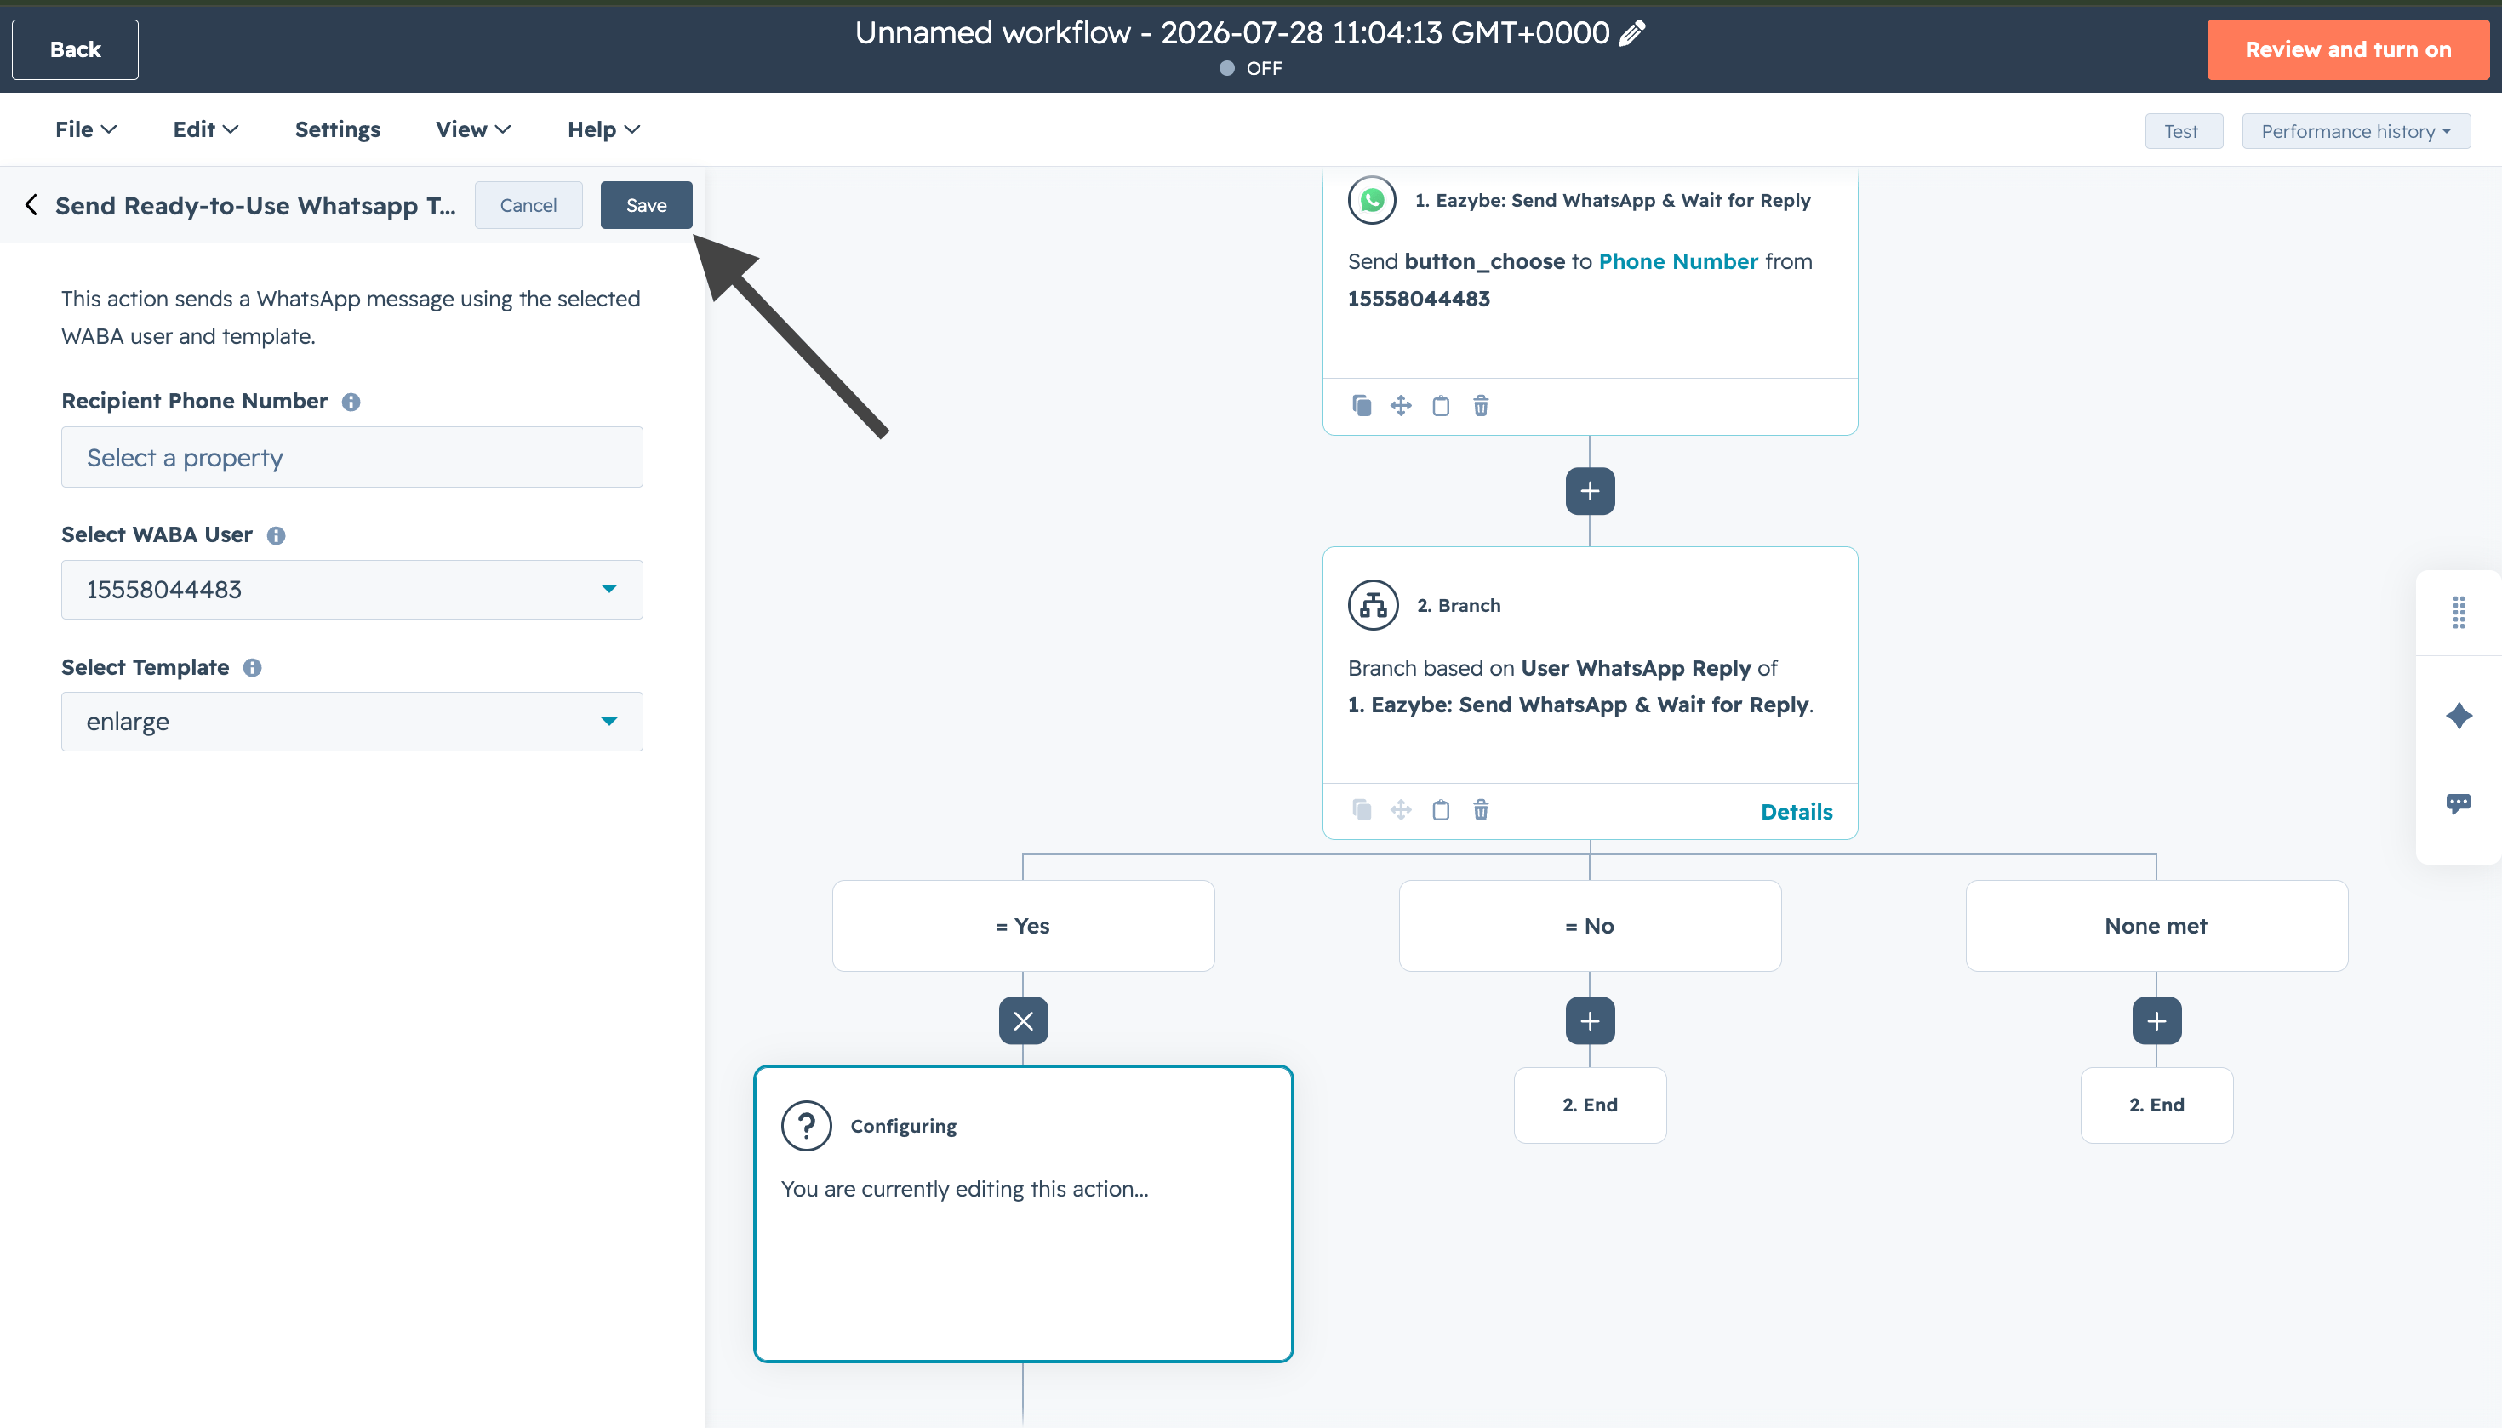Click clipboard icon on Eazybe action card
2502x1428 pixels.
click(x=1441, y=405)
